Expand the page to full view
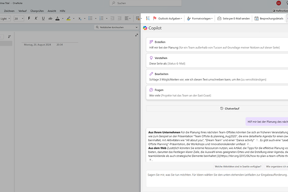This screenshot has height=192, width=288. [x=137, y=36]
